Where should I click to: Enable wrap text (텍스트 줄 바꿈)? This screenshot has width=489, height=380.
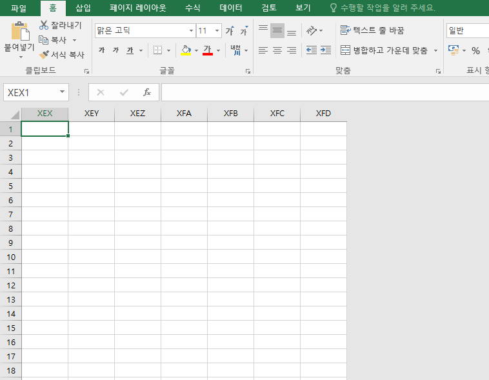[372, 30]
